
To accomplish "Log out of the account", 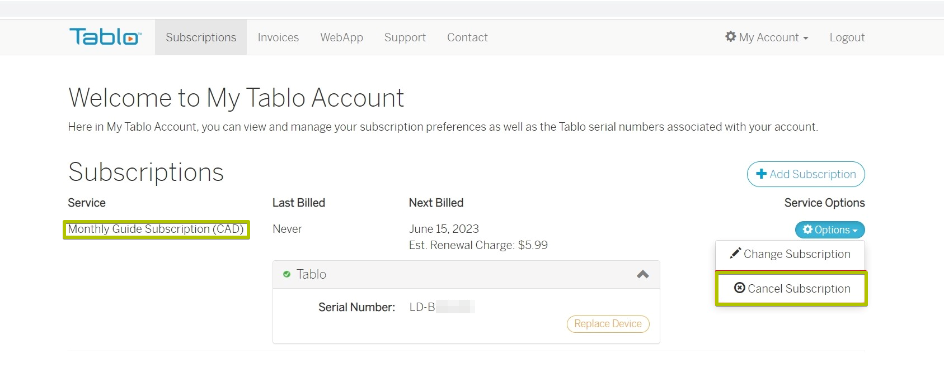I will 847,37.
